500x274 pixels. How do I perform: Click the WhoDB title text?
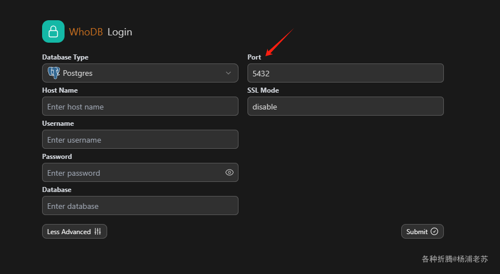(x=86, y=32)
